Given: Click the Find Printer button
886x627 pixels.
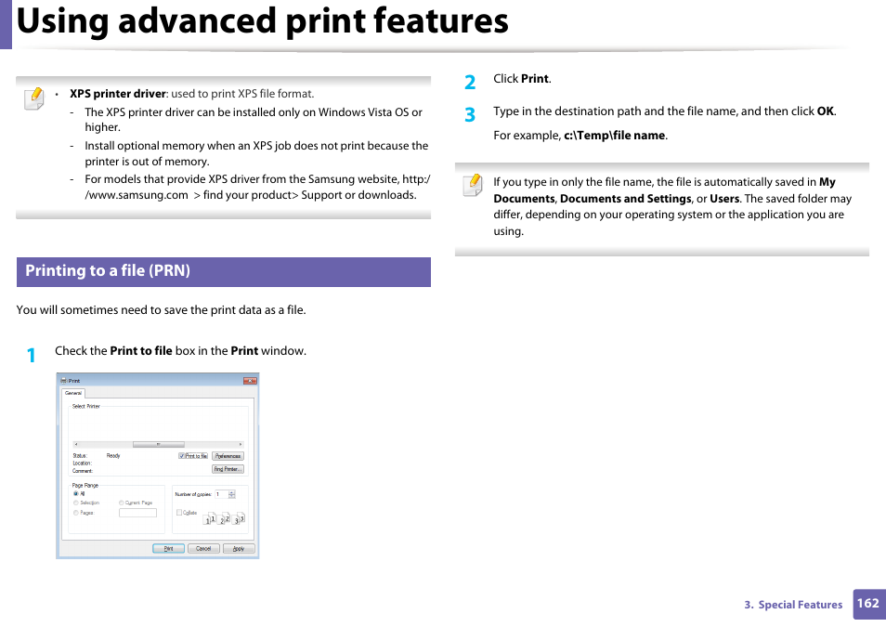Looking at the screenshot, I should tap(228, 469).
